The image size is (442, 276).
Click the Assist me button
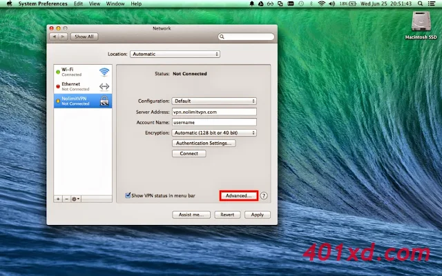191,215
